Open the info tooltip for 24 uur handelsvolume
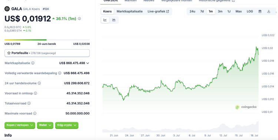 click(39, 83)
